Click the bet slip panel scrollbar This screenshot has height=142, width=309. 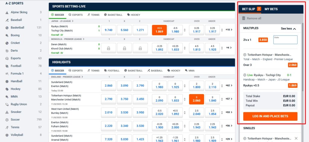tap(302, 57)
